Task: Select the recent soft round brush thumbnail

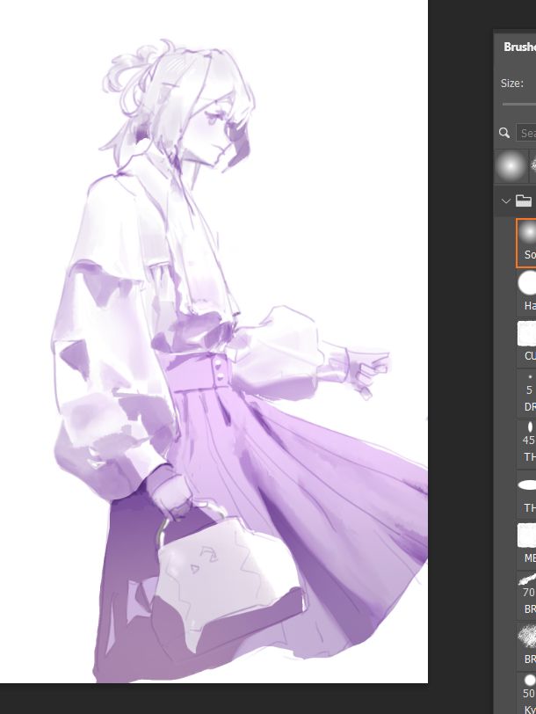Action: tap(511, 166)
